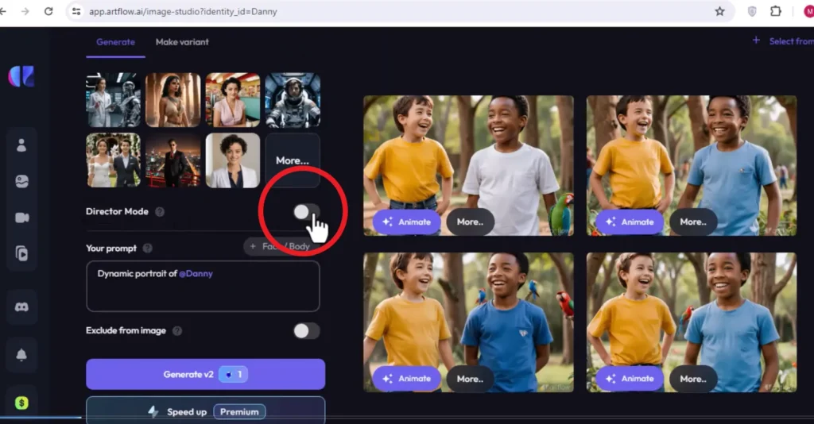Open the characters person icon in sidebar
814x424 pixels.
click(x=21, y=145)
